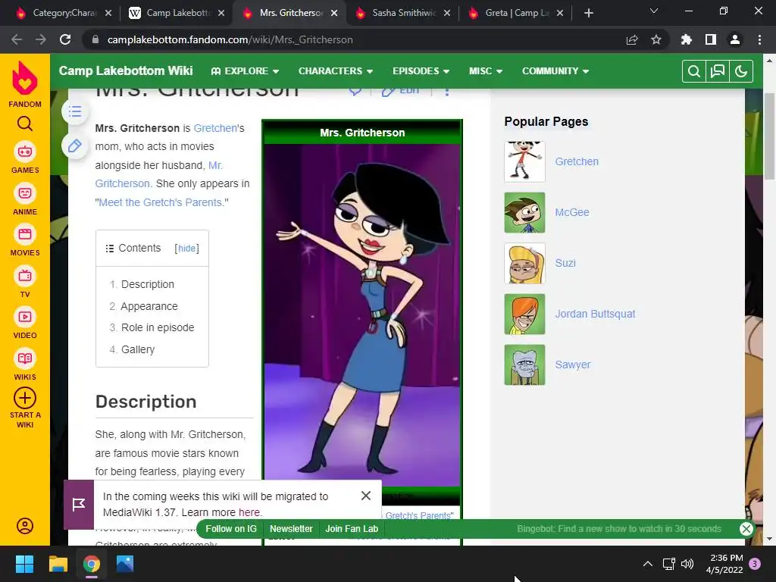Image resolution: width=776 pixels, height=582 pixels.
Task: Jump to Description in Contents
Action: tap(148, 285)
